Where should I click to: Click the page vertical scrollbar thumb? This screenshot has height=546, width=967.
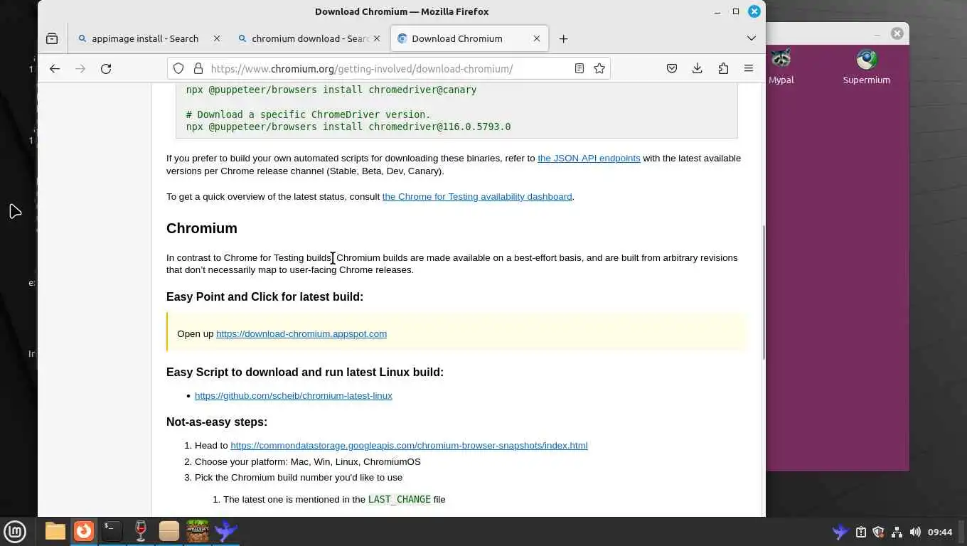(763, 291)
